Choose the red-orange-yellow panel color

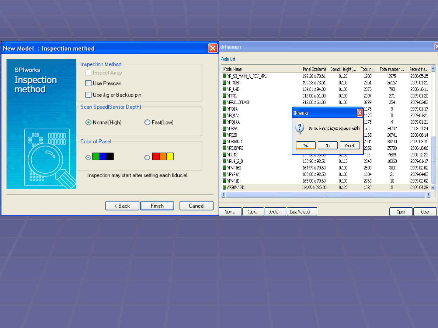pyautogui.click(x=147, y=157)
